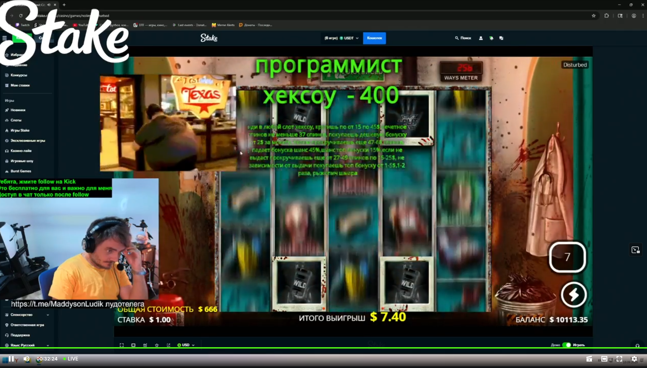Open the user profile icon in the Stake header
This screenshot has width=647, height=368.
(x=481, y=38)
